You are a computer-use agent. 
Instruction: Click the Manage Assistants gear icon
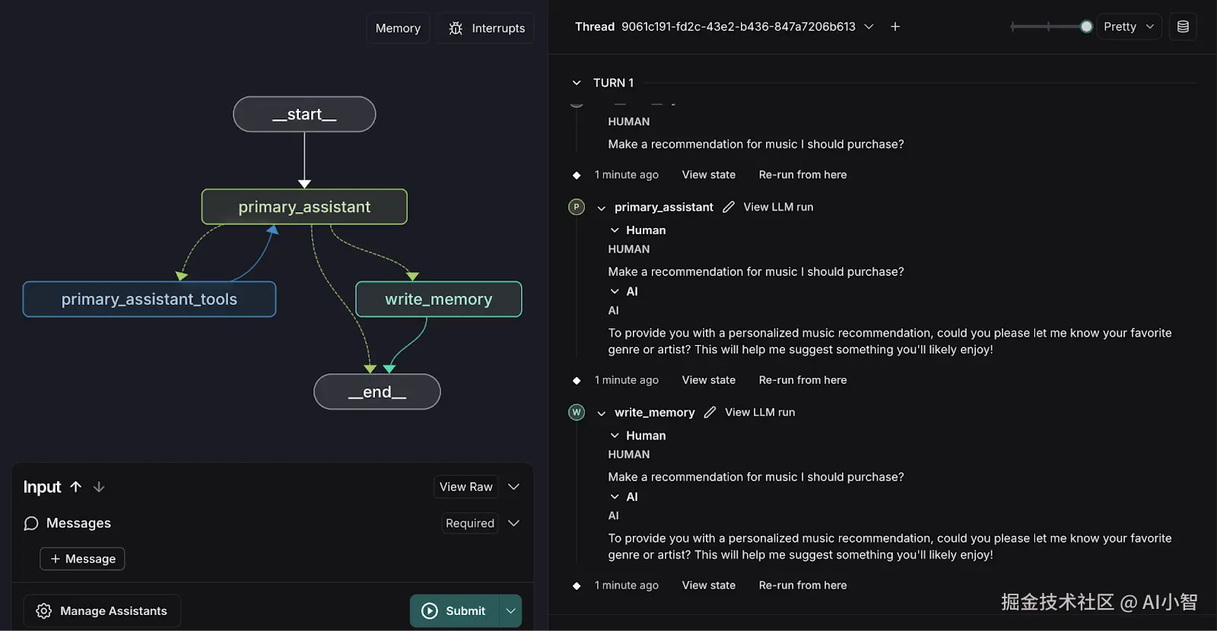[x=44, y=611]
